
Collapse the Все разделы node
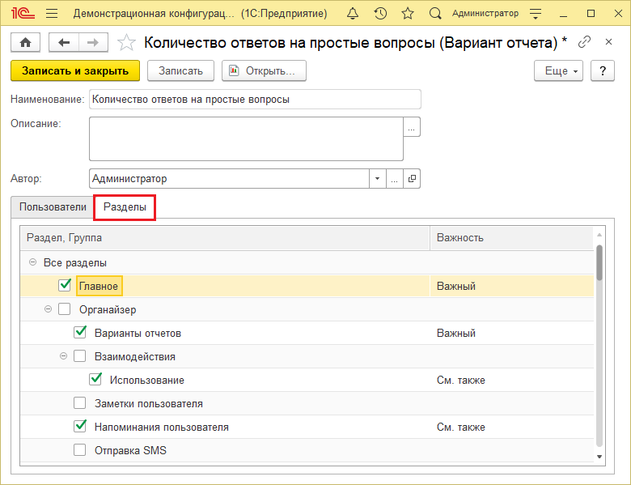point(32,262)
